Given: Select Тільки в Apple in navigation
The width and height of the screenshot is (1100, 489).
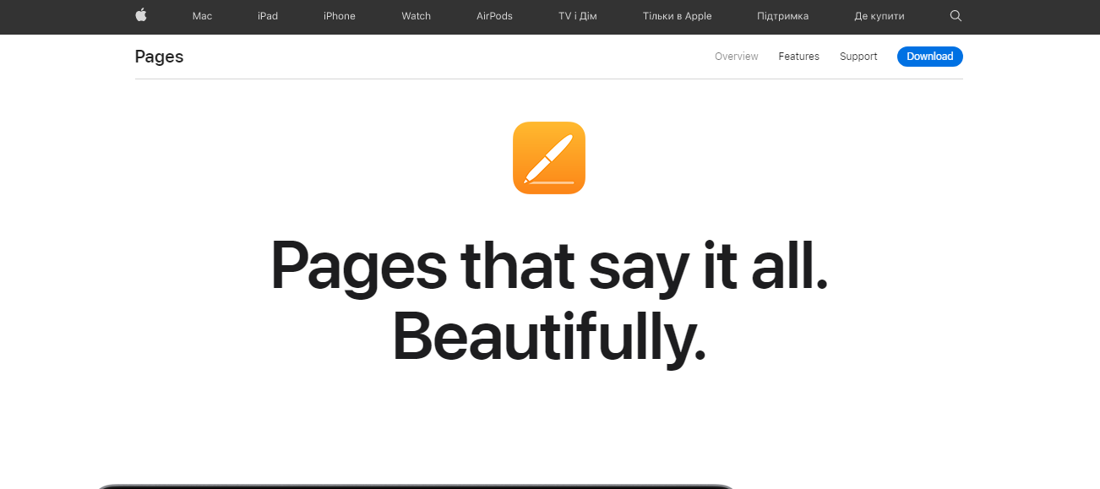Looking at the screenshot, I should (678, 16).
